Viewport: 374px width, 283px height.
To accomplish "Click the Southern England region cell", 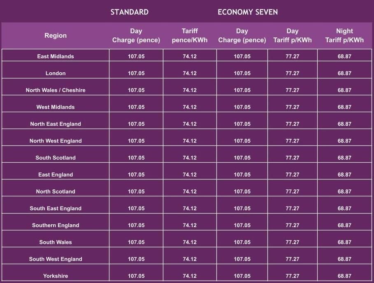I will click(x=56, y=225).
